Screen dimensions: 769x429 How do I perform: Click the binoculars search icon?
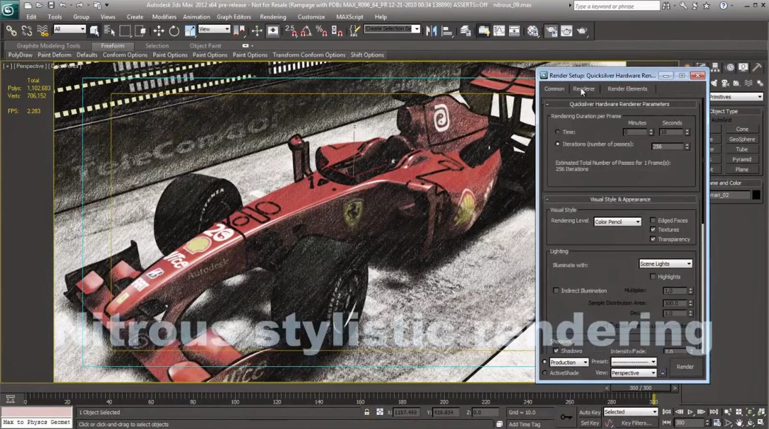click(x=666, y=5)
